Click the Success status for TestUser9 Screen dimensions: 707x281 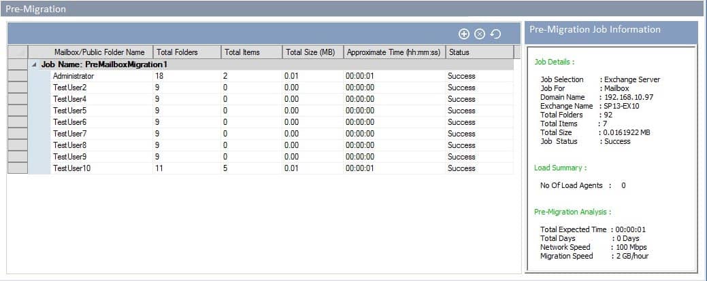pyautogui.click(x=461, y=157)
